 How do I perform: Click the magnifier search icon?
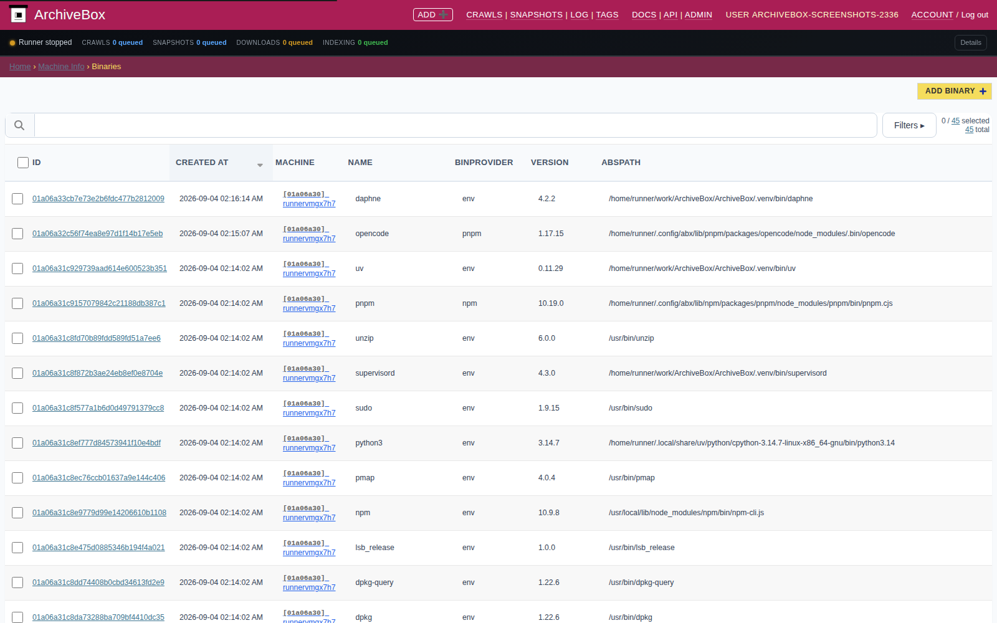point(19,125)
